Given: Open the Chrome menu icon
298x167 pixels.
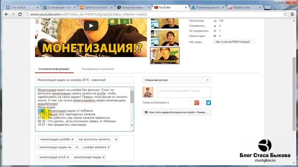Looking at the screenshot, I should click(292, 14).
